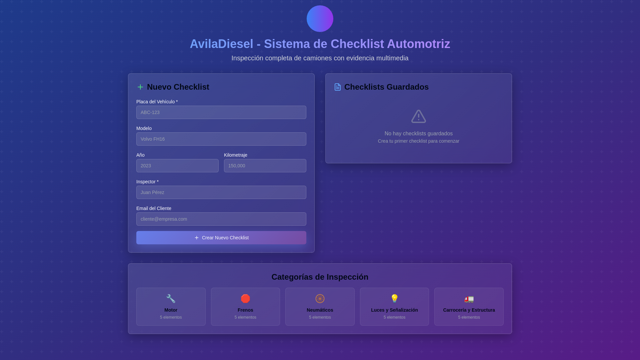This screenshot has height=360, width=640.
Task: Select the Año input field
Action: click(177, 166)
